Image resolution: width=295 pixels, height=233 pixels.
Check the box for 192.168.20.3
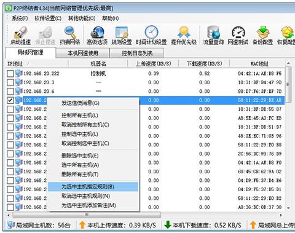[x=10, y=82]
